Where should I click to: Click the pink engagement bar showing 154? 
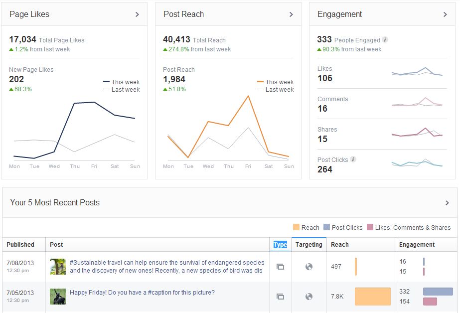[x=430, y=301]
